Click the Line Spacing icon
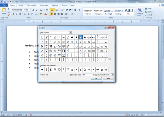 pos(66,14)
